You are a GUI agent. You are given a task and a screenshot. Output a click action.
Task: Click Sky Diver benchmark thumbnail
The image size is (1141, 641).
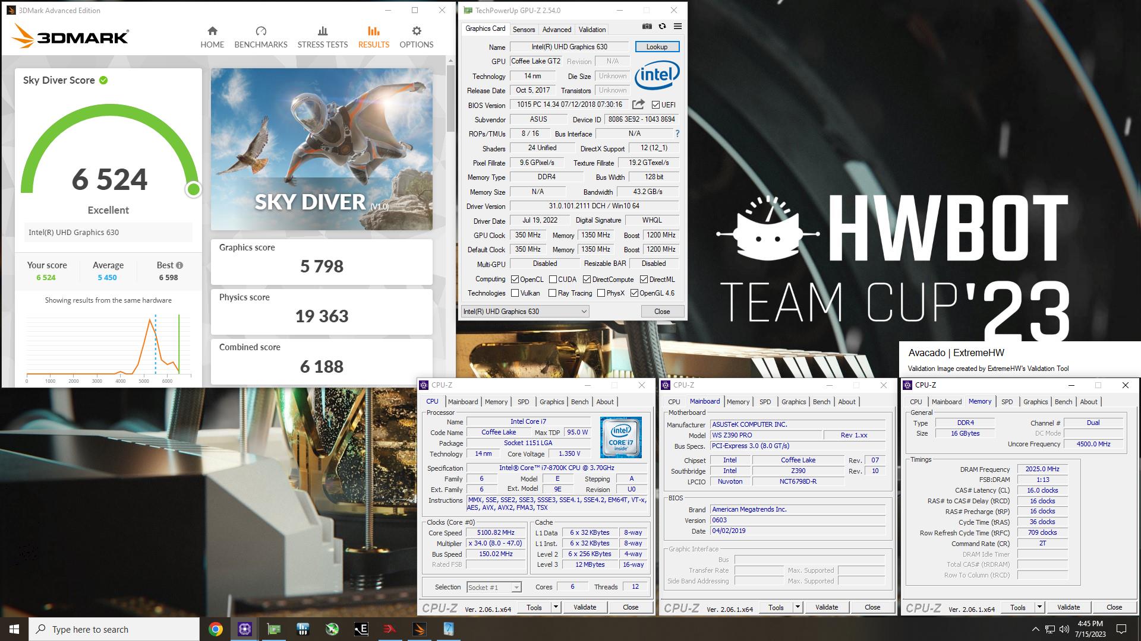(322, 149)
